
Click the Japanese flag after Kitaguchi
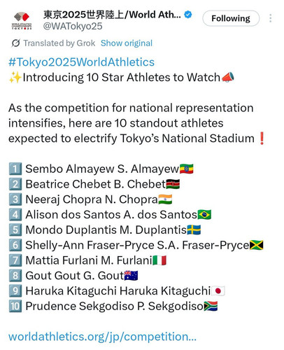(x=218, y=291)
